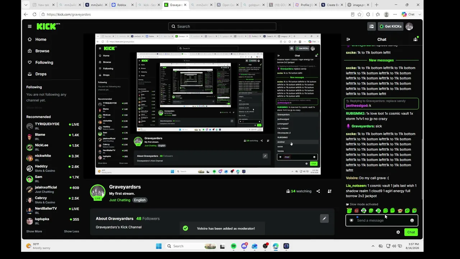Open the Windows Start menu
The width and height of the screenshot is (460, 259).
coord(159,246)
